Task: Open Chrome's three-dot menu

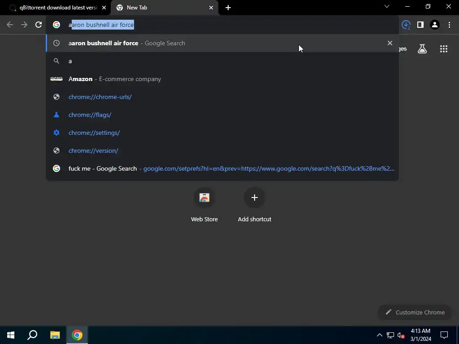Action: point(449,25)
